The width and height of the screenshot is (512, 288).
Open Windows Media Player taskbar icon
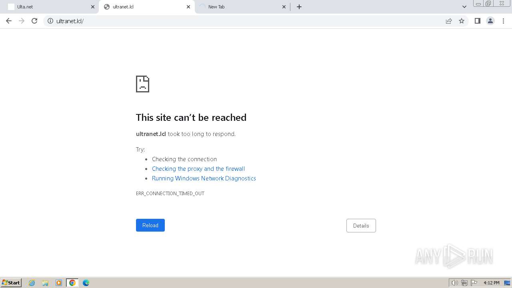[x=59, y=283]
